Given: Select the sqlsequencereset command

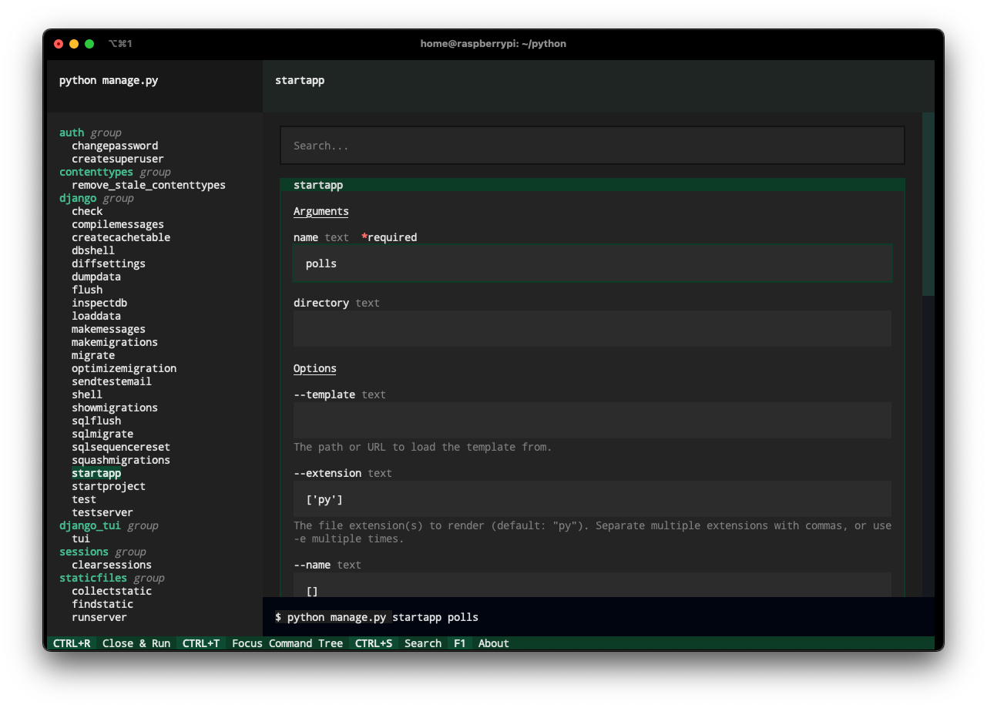Looking at the screenshot, I should pos(121,447).
